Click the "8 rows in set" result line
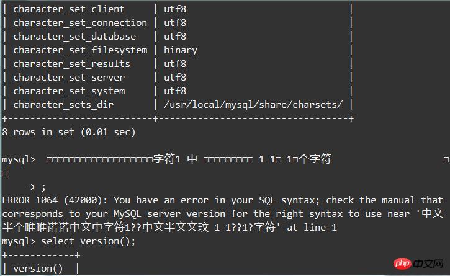Viewport: 450px width, 276px height. coord(69,132)
